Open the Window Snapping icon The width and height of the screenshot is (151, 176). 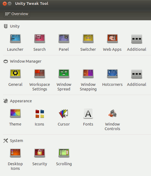88,74
